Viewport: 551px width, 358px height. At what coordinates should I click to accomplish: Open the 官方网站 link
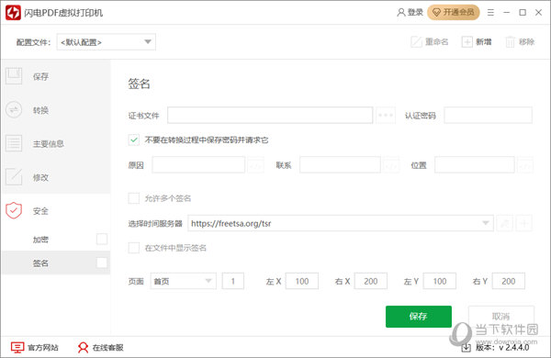(x=35, y=348)
